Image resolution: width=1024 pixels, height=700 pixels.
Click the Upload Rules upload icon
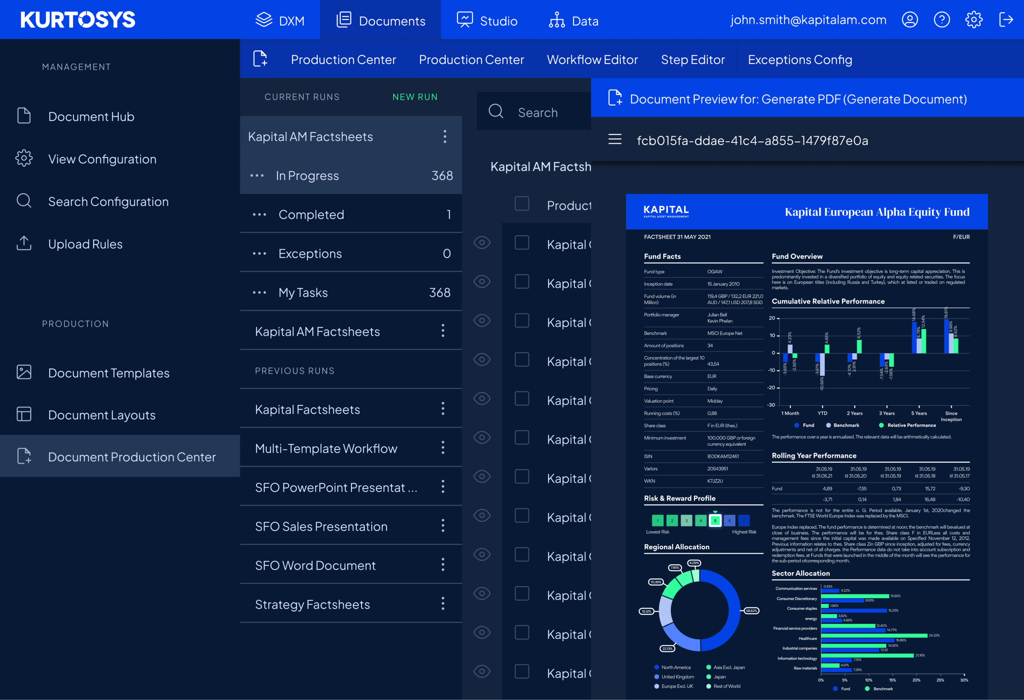pyautogui.click(x=24, y=243)
